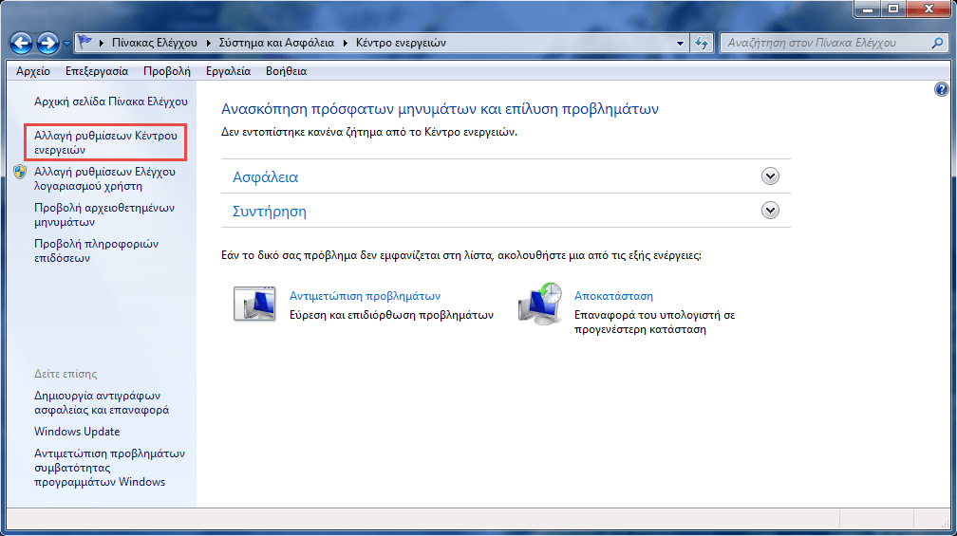The width and height of the screenshot is (957, 536).
Task: Click the refresh button beside address bar
Action: (x=703, y=43)
